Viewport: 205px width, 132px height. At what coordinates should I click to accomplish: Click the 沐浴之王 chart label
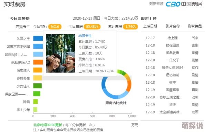(23, 39)
